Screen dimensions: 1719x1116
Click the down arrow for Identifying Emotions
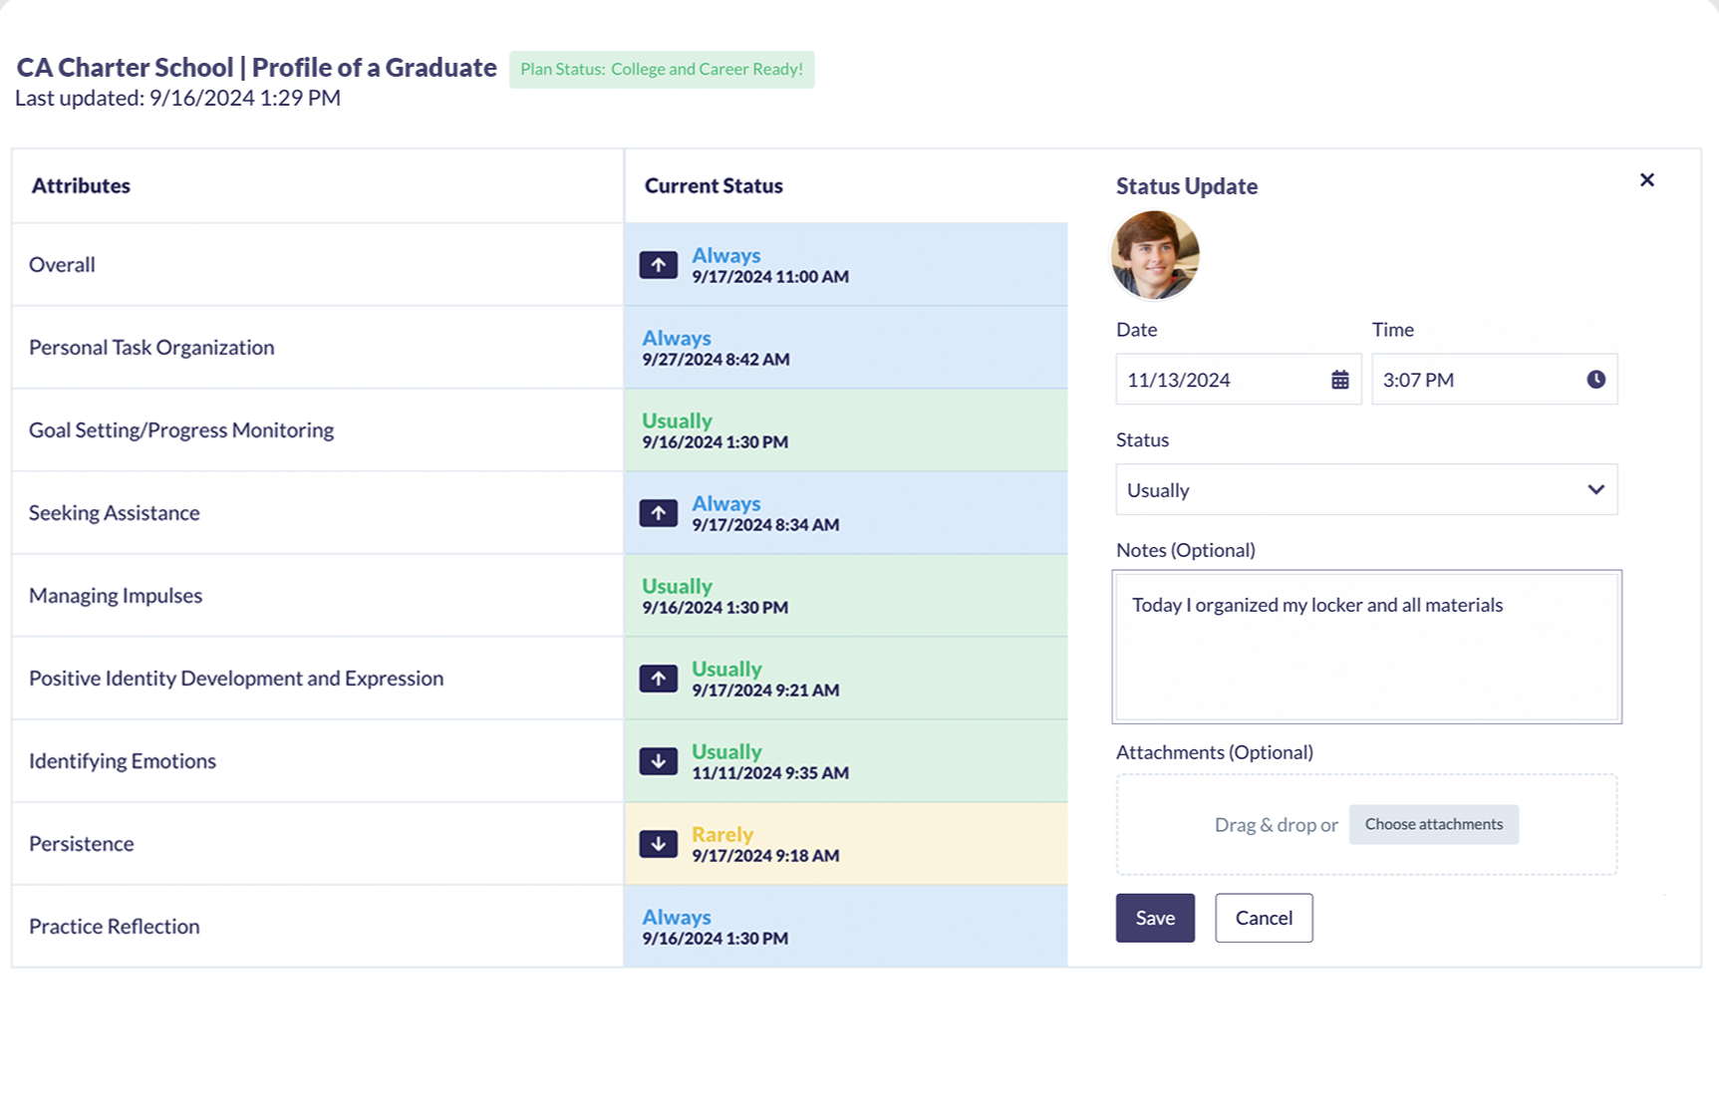pos(658,761)
